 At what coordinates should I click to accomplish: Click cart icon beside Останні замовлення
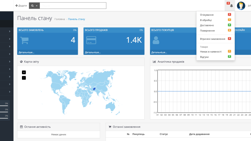coord(110,127)
